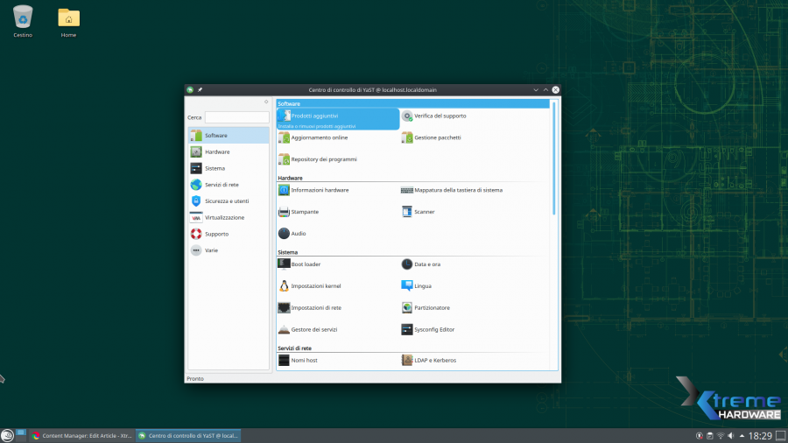This screenshot has height=443, width=788.
Task: Open Gestore dei servizi
Action: click(313, 330)
